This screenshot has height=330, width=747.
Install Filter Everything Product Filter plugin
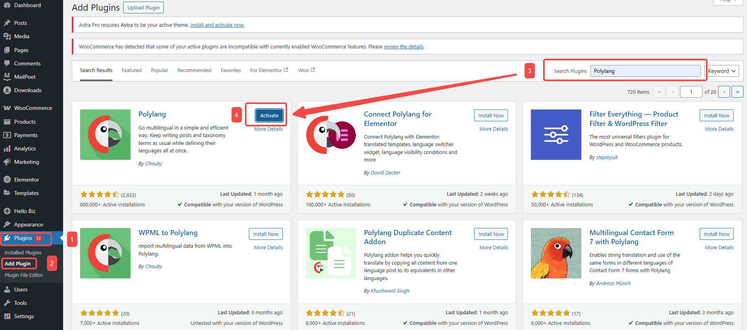[x=717, y=115]
